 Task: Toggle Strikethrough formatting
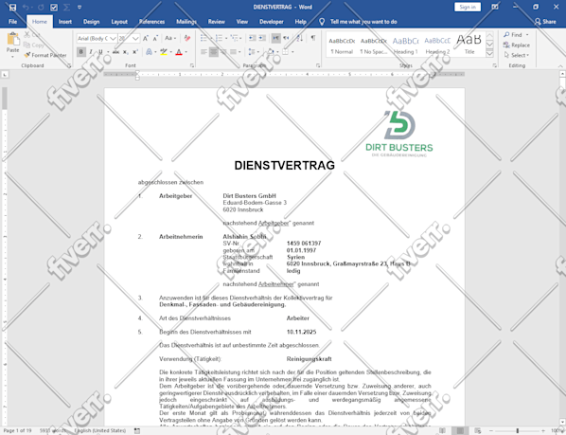115,52
